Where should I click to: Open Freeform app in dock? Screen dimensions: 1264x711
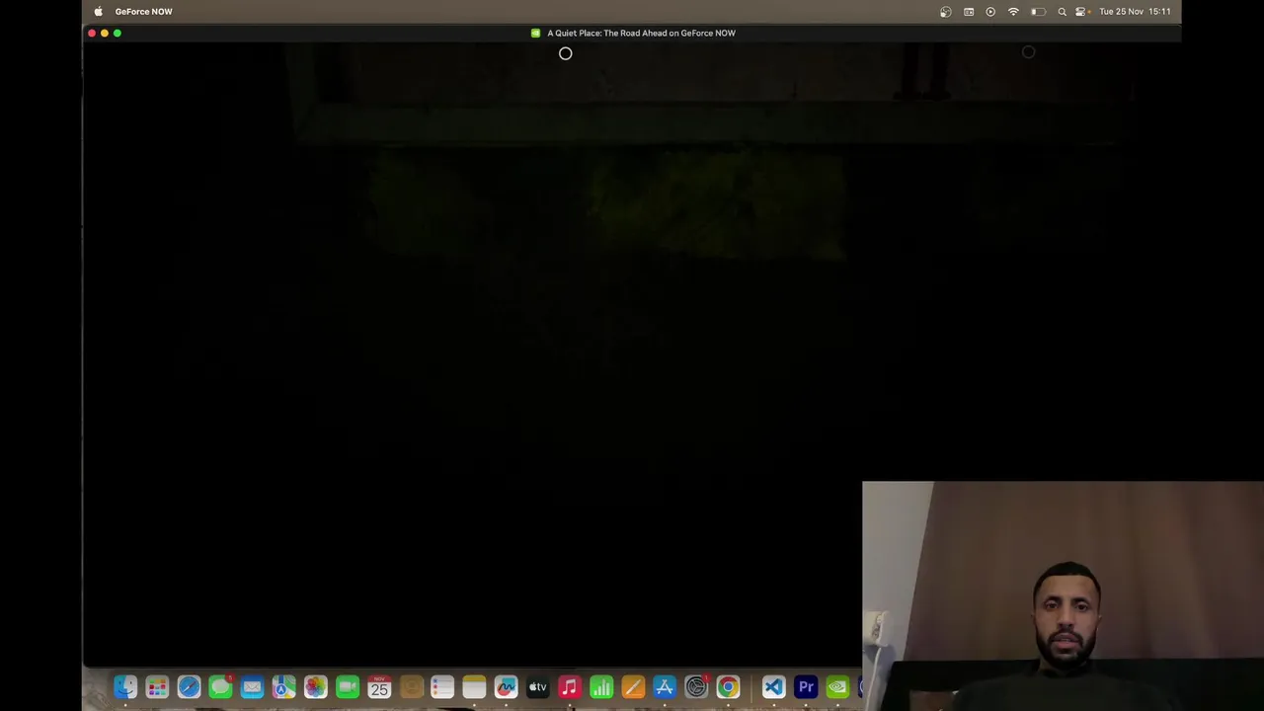click(506, 687)
